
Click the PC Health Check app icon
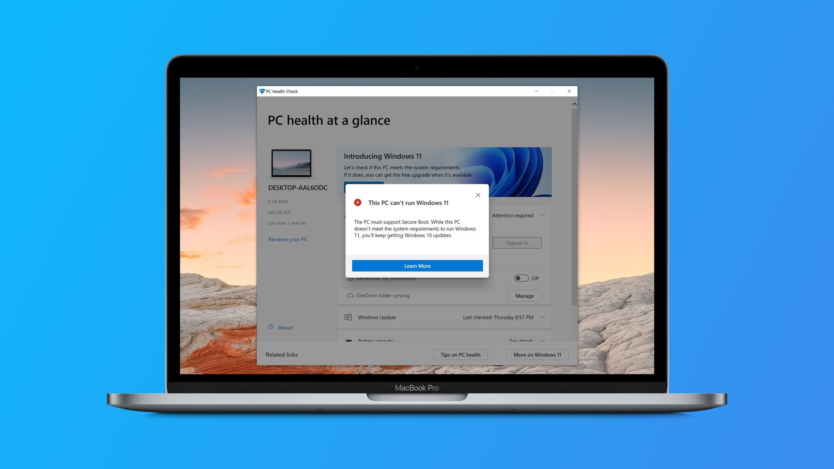263,91
